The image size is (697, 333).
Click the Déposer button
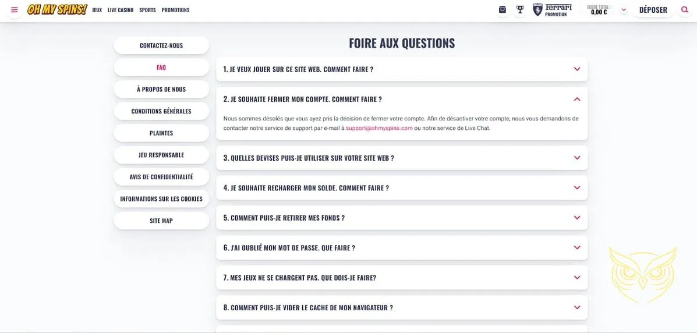pos(653,10)
